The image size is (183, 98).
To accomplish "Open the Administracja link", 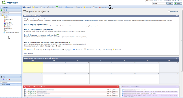I will point(168,1).
